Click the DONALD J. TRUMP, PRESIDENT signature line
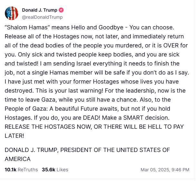 click(87, 150)
